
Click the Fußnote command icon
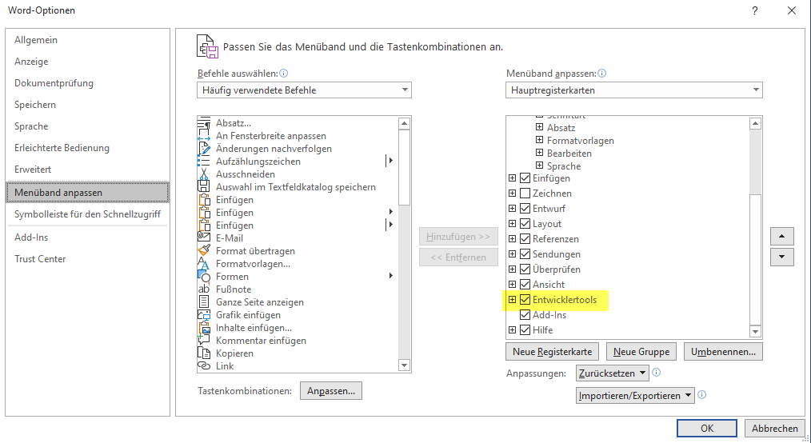coord(204,289)
